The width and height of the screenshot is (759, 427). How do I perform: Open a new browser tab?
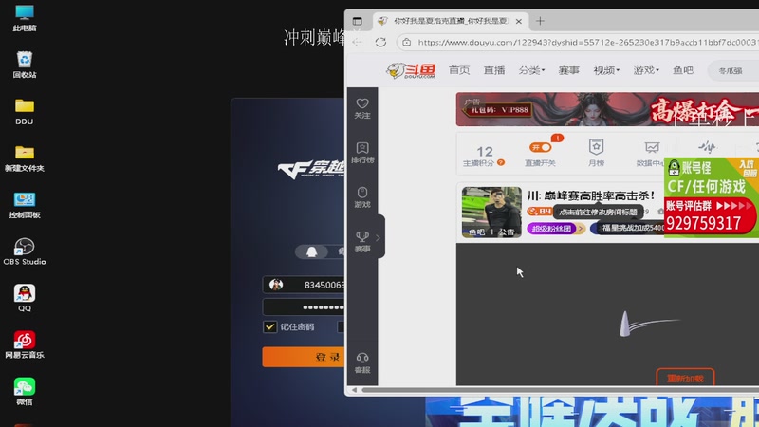540,21
